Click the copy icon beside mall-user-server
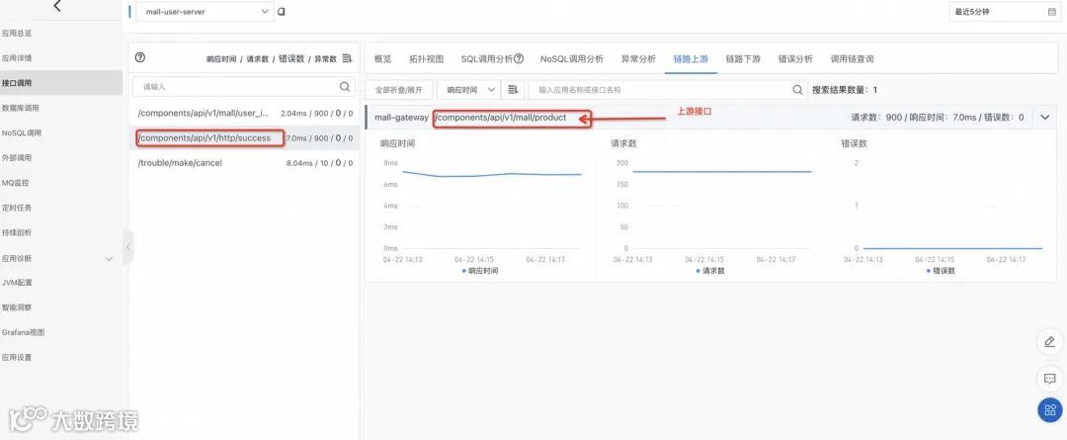The image size is (1067, 440). [x=281, y=12]
